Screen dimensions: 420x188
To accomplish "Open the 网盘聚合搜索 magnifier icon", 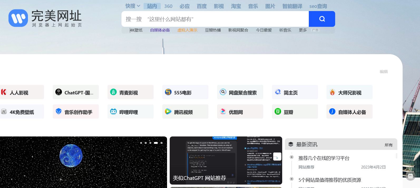I will tap(223, 92).
